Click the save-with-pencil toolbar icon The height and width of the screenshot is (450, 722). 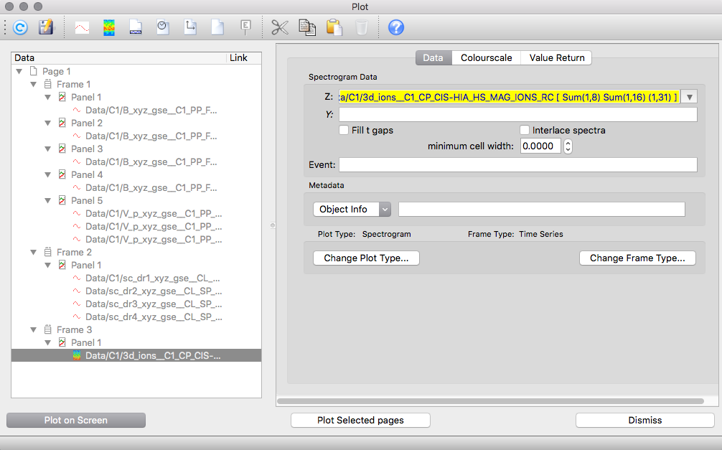pyautogui.click(x=46, y=27)
